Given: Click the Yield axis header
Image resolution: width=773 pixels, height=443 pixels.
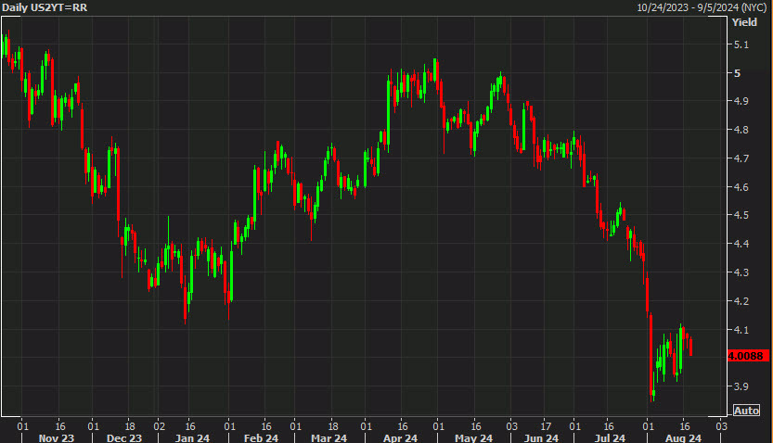Looking at the screenshot, I should 744,22.
